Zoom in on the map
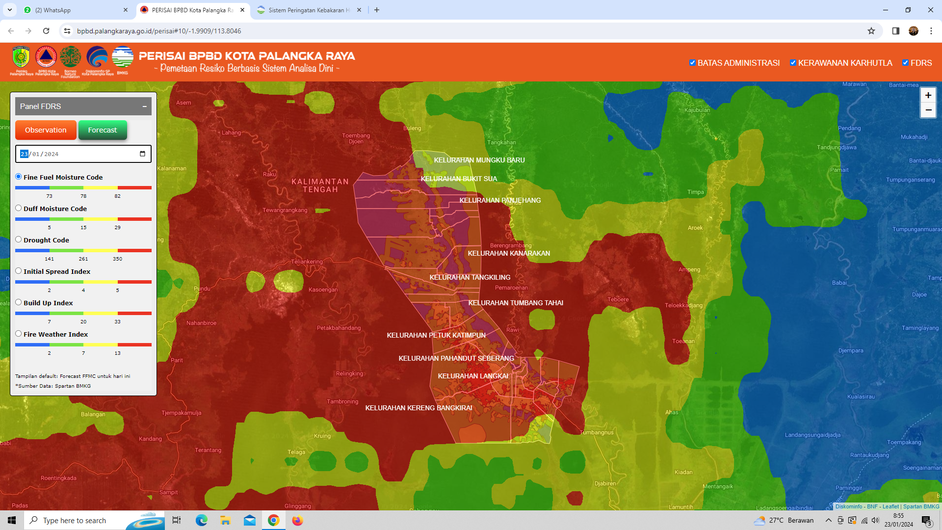The width and height of the screenshot is (942, 530). point(928,95)
